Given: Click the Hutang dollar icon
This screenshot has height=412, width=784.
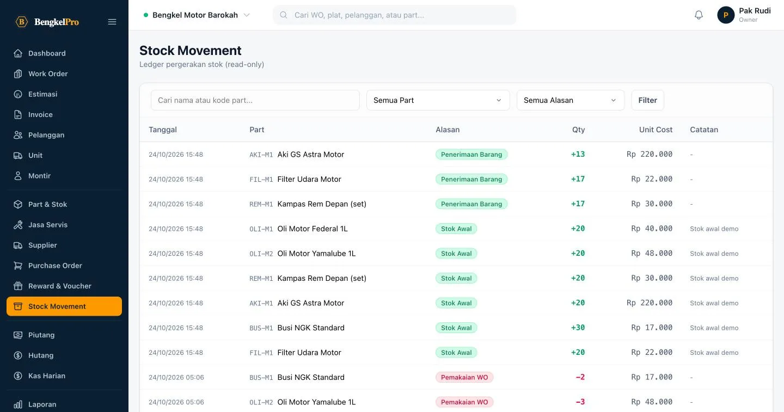Looking at the screenshot, I should tap(18, 355).
